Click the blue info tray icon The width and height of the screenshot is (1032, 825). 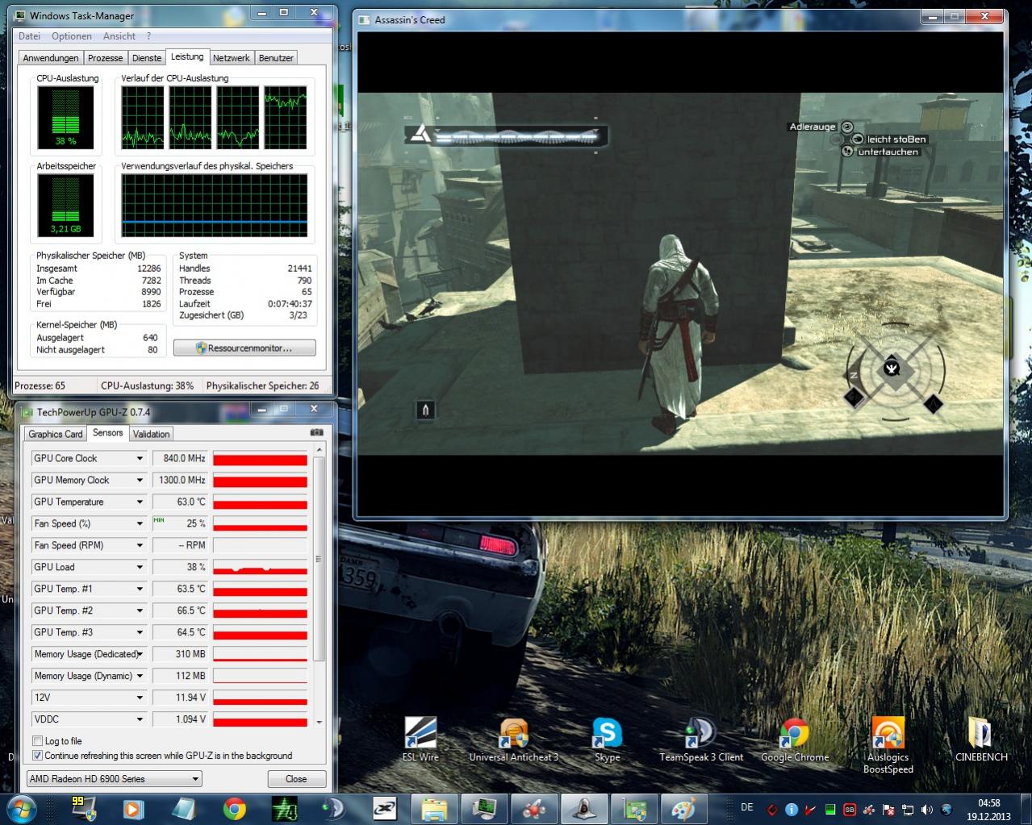(x=792, y=809)
